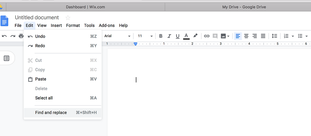Rename the Untitled document title

(37, 18)
